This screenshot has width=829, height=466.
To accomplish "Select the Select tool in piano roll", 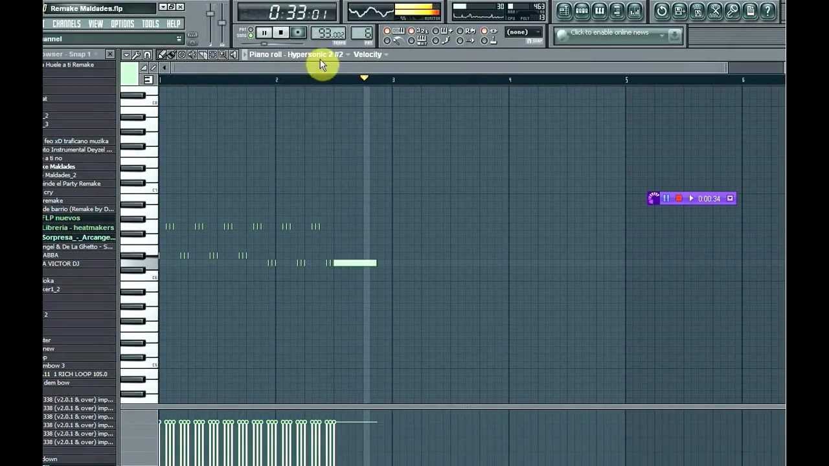I will tap(212, 54).
